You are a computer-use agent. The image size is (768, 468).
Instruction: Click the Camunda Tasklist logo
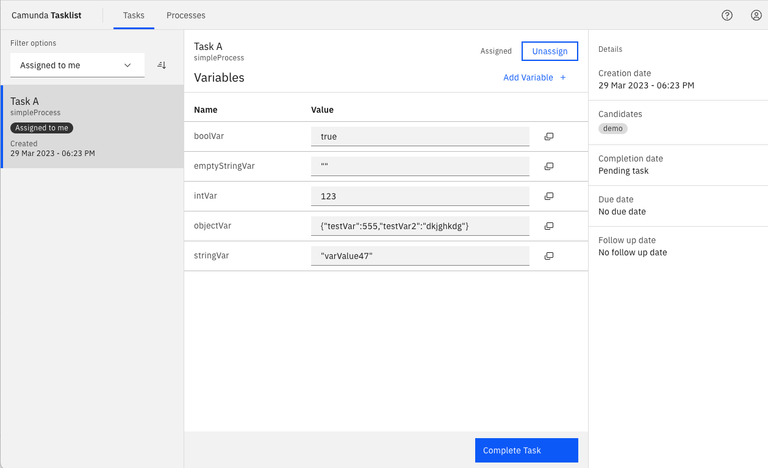[46, 15]
